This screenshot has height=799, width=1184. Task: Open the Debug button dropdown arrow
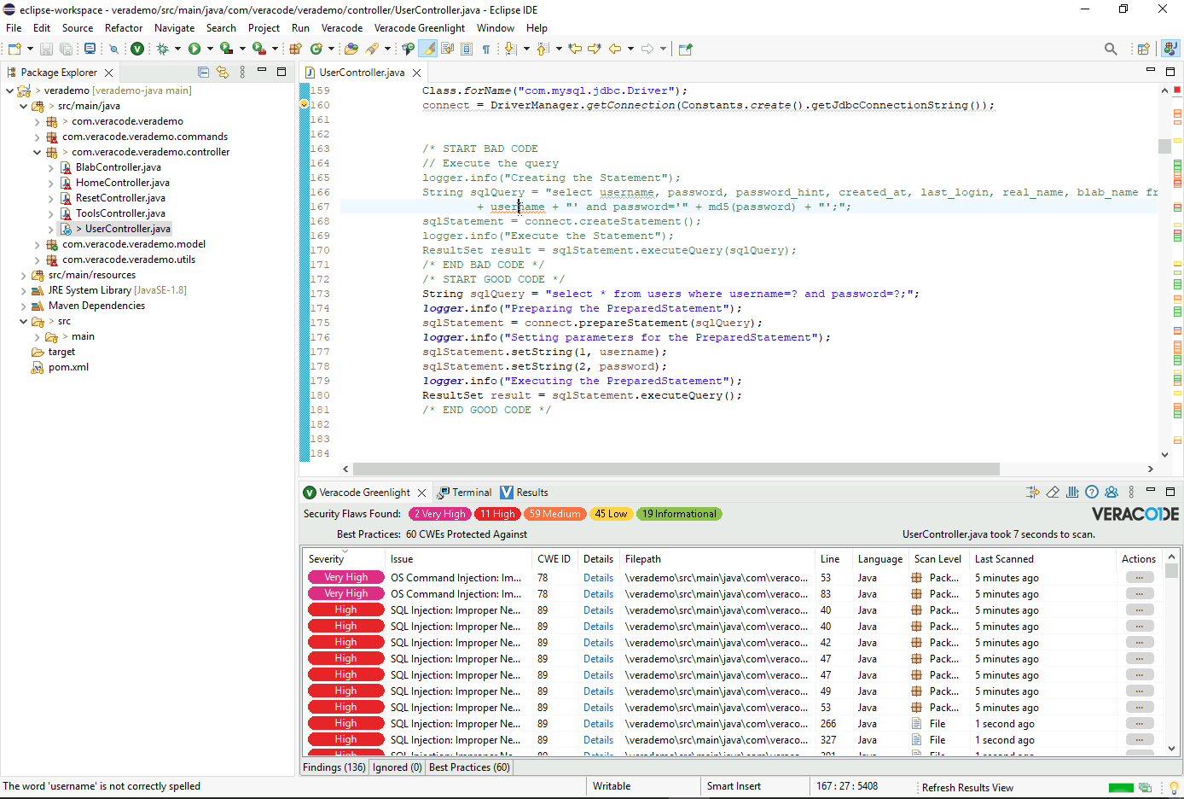pyautogui.click(x=177, y=49)
